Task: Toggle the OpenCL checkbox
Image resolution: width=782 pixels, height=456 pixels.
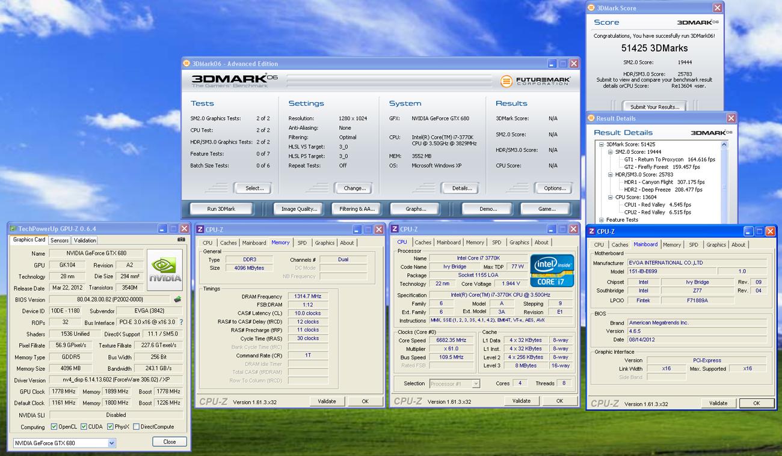Action: (54, 427)
